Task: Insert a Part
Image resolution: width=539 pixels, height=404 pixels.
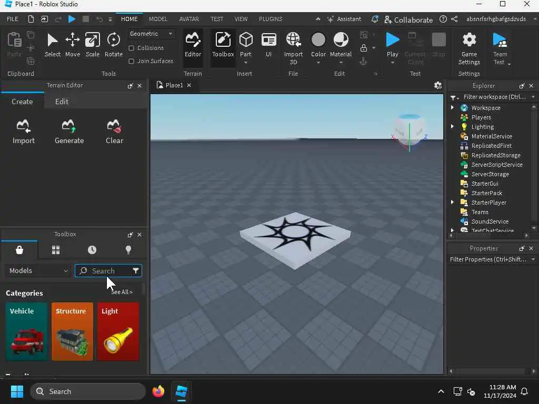Action: pyautogui.click(x=246, y=44)
